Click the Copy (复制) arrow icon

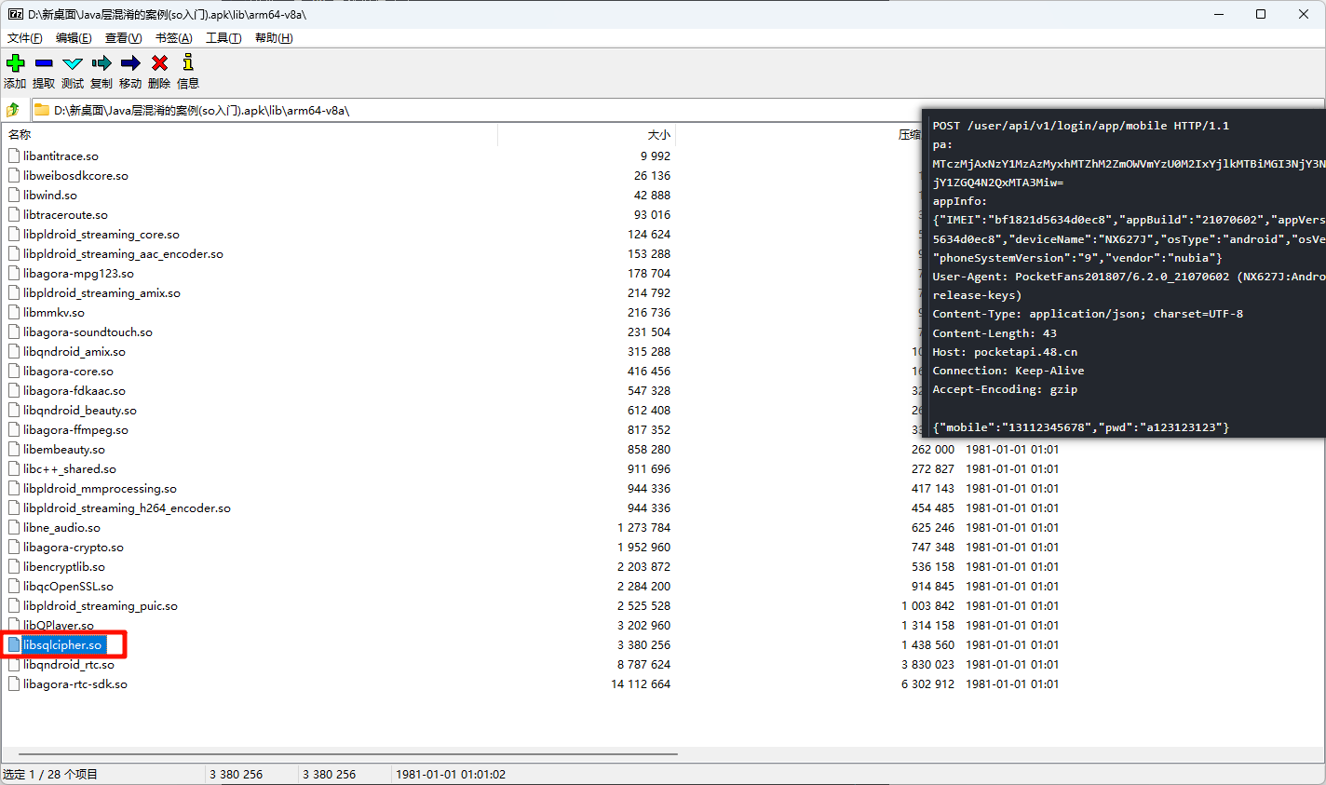[x=101, y=63]
